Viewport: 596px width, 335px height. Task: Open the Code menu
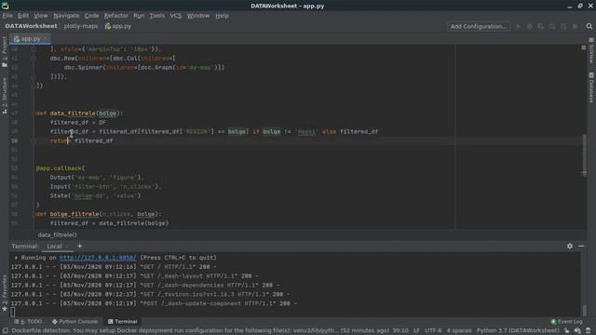91,16
